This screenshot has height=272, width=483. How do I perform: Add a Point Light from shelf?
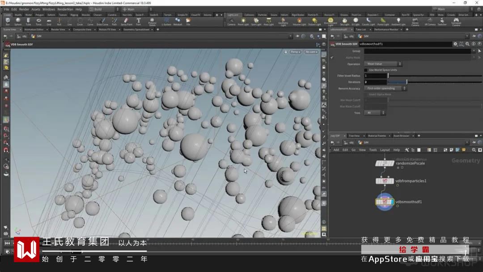click(x=243, y=21)
